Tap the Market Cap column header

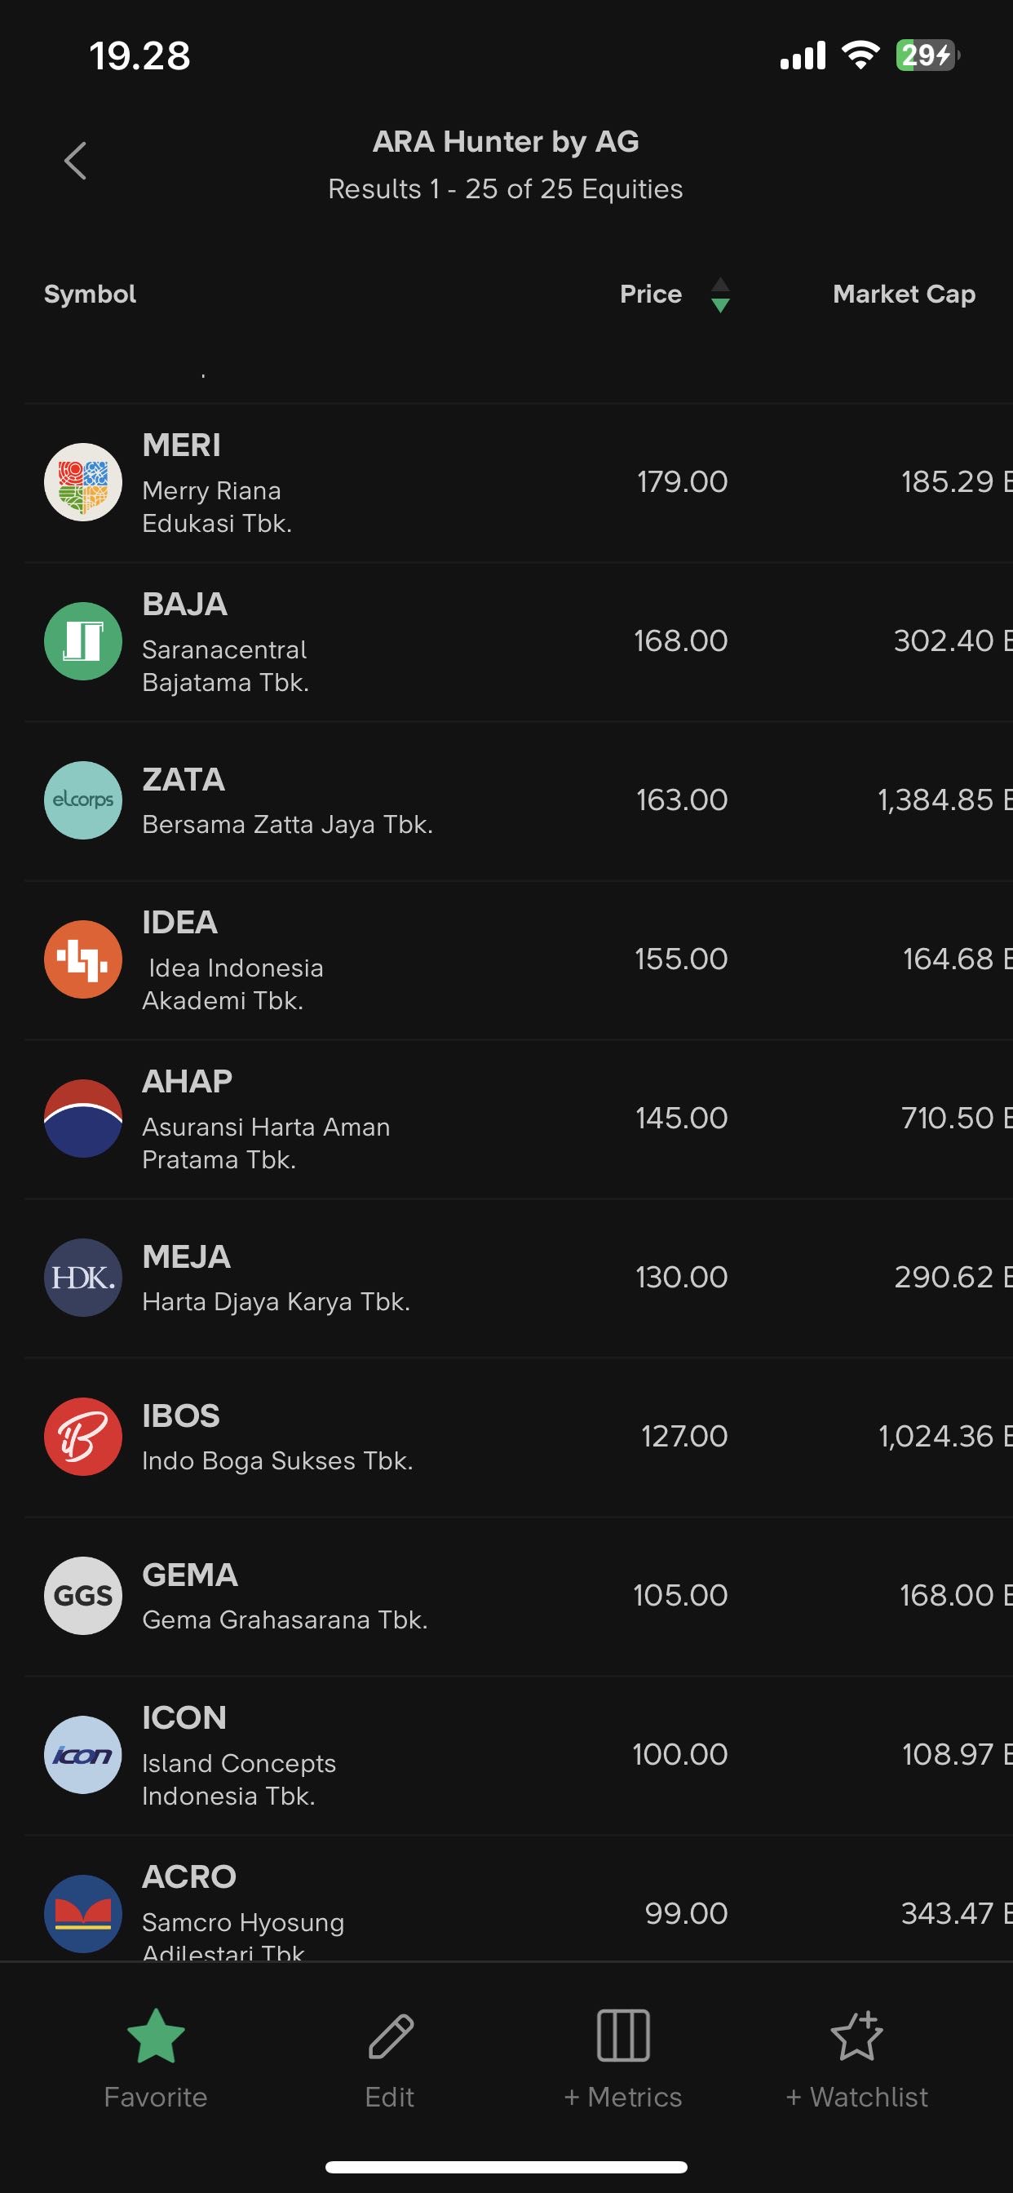click(x=903, y=295)
